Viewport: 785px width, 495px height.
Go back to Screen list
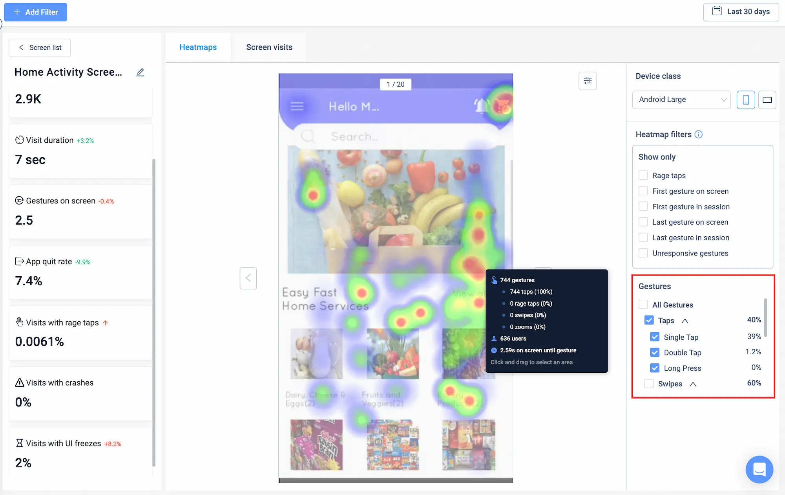[x=40, y=47]
